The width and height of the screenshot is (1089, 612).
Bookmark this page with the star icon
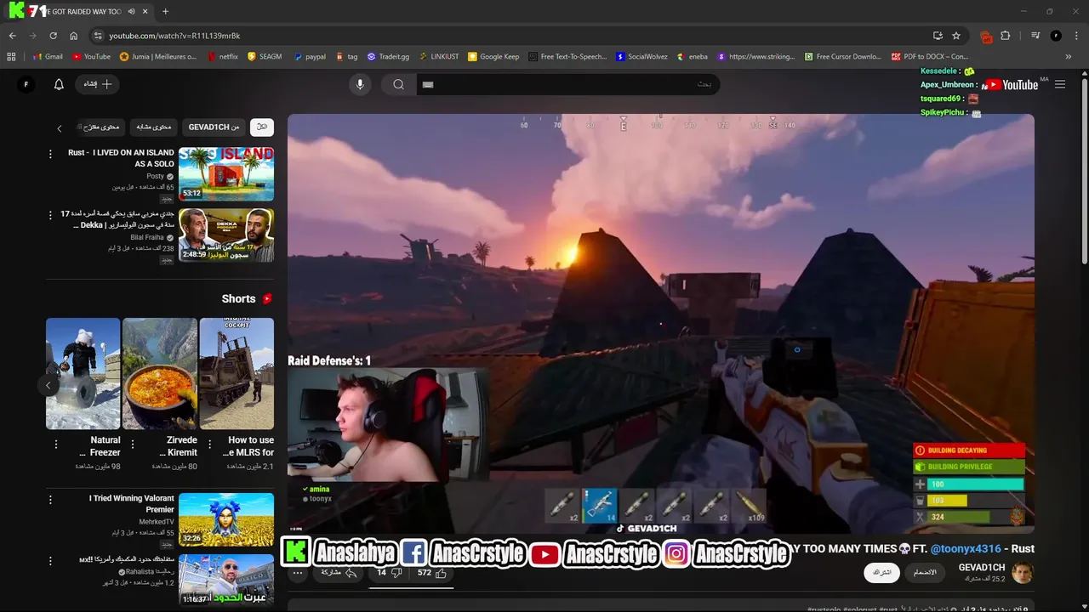pos(956,36)
